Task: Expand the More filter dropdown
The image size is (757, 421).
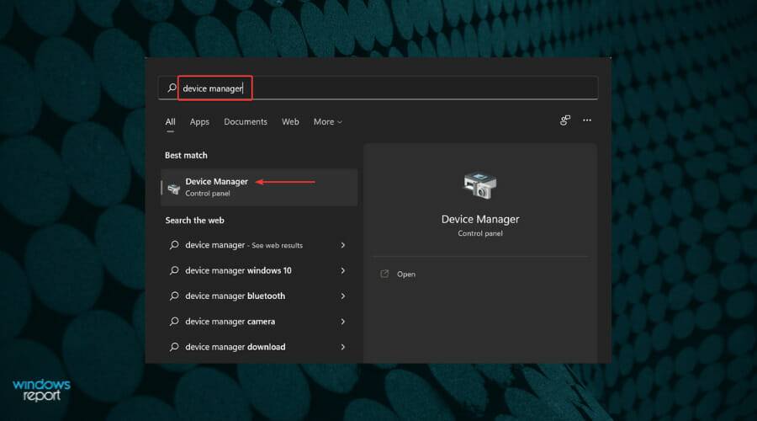Action: click(328, 122)
